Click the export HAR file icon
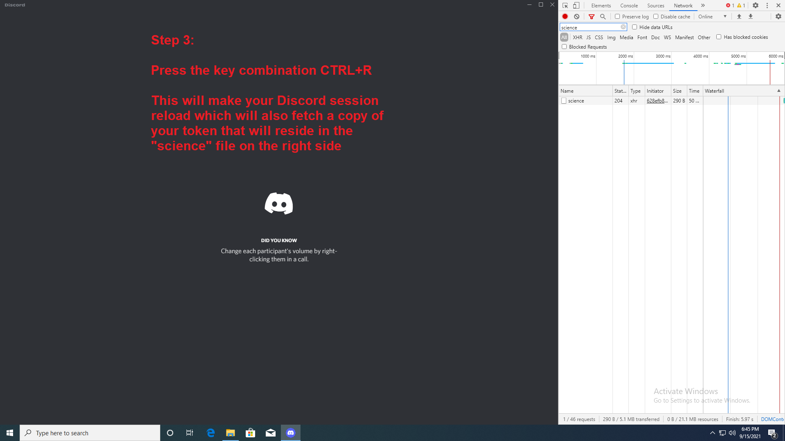 (751, 16)
